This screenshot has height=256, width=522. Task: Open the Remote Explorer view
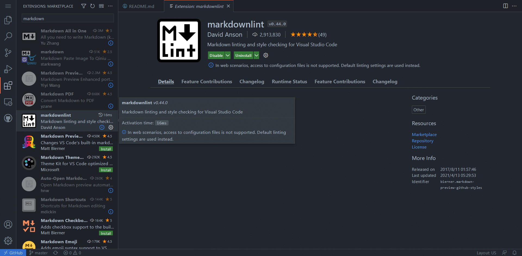[8, 102]
